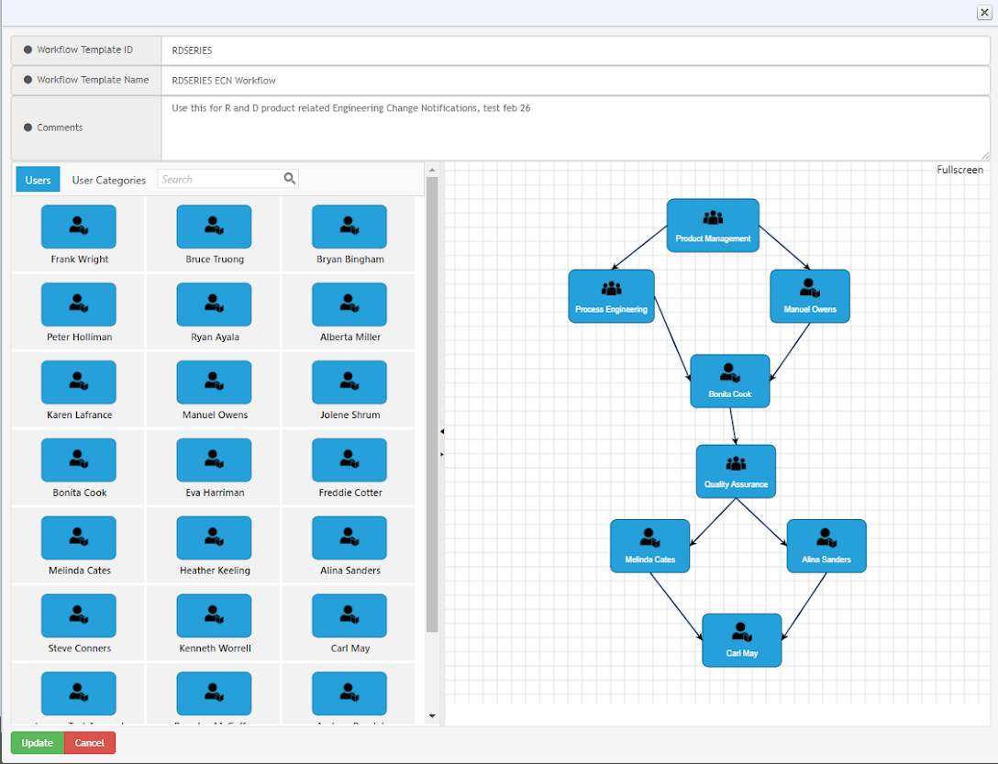Click the Quality Assurance node in diagram
998x764 pixels.
[x=736, y=471]
